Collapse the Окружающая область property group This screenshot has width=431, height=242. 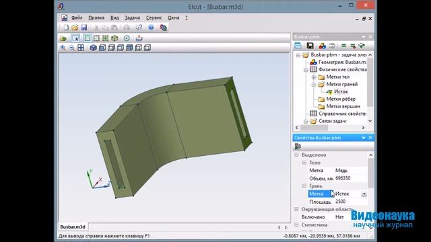tap(296, 209)
